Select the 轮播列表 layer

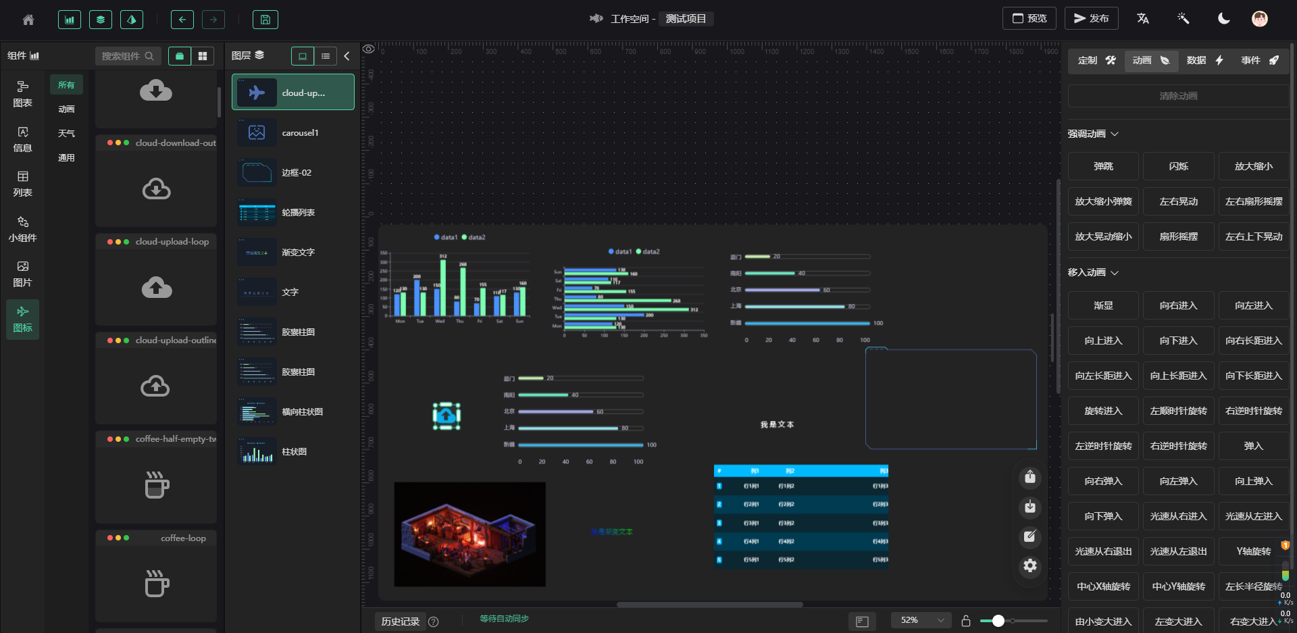[x=293, y=212]
